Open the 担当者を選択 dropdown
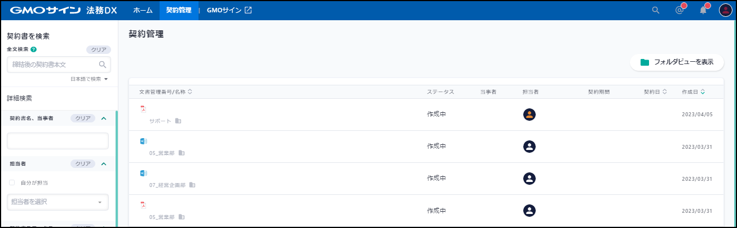 58,202
